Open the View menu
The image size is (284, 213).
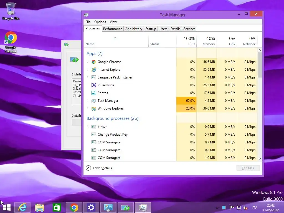click(x=113, y=22)
